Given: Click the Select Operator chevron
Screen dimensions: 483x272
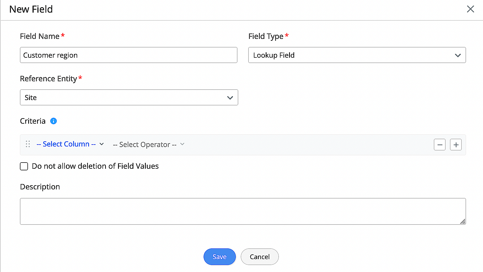Looking at the screenshot, I should 182,144.
